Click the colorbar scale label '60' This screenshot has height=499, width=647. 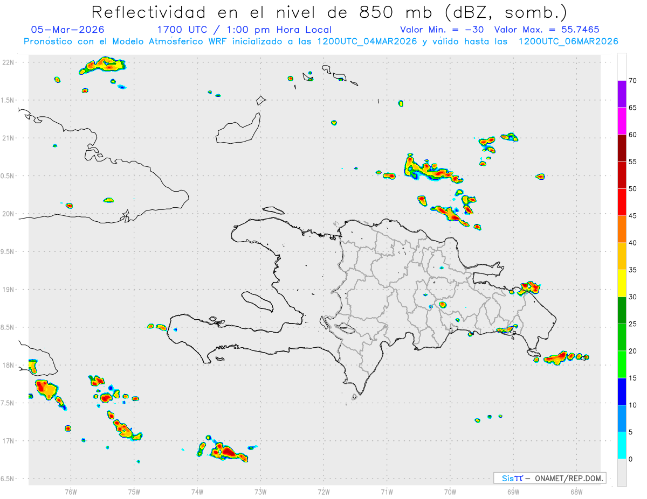click(632, 135)
